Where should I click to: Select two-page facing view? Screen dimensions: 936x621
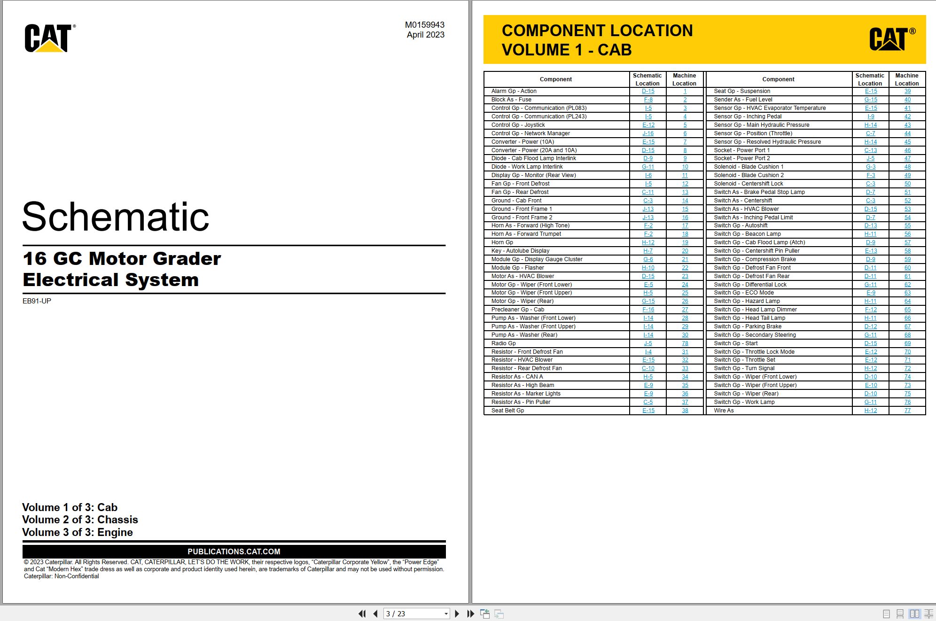pyautogui.click(x=914, y=613)
